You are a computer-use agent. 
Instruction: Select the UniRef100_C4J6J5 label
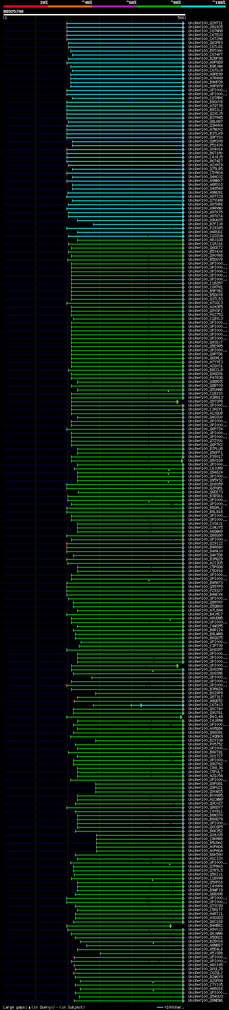[205, 157]
